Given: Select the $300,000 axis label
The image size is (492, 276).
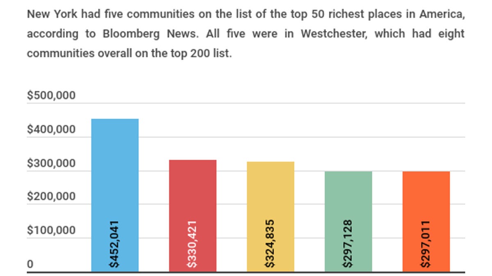Looking at the screenshot, I should click(x=51, y=163).
